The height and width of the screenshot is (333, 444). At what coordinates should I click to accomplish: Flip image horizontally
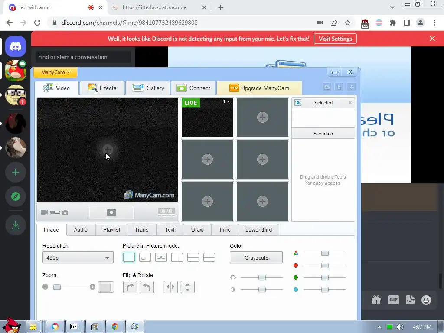point(171,287)
